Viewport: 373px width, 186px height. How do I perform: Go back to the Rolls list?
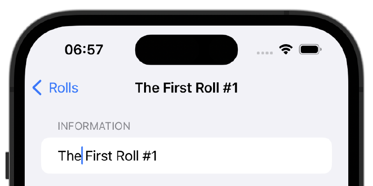point(55,87)
